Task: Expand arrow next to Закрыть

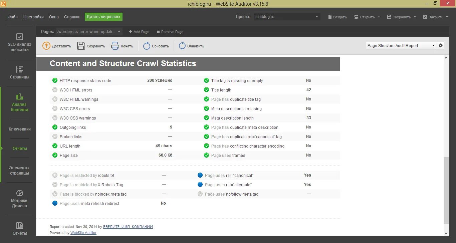Action: pyautogui.click(x=447, y=17)
